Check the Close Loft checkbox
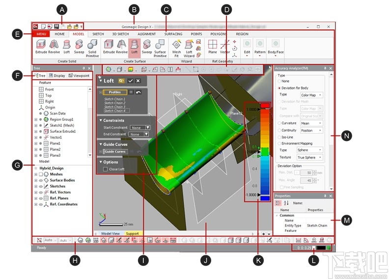Viewport: 389px width, 279px height. [105, 169]
